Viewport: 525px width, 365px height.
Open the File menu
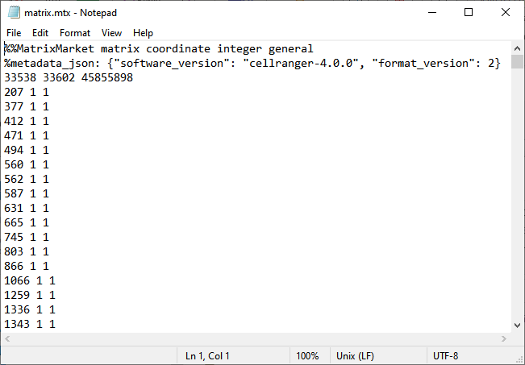point(14,33)
